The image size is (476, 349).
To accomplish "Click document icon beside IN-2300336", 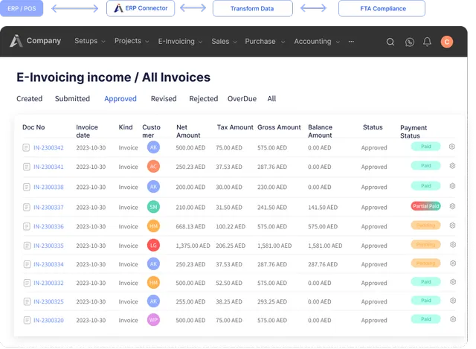I will (27, 226).
